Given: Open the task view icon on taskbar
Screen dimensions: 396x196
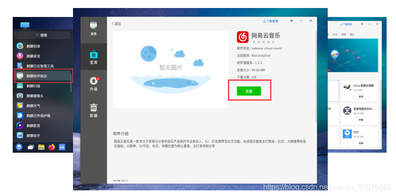Looking at the screenshot, I should pos(31,147).
